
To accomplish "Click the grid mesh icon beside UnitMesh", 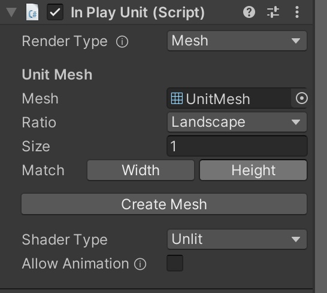I will tap(177, 98).
